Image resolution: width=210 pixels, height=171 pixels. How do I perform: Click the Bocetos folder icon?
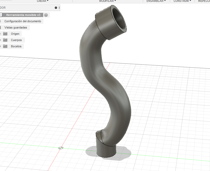5,46
